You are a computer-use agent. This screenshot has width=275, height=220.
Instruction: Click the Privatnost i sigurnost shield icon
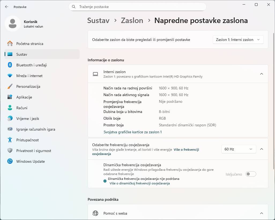[x=10, y=151]
